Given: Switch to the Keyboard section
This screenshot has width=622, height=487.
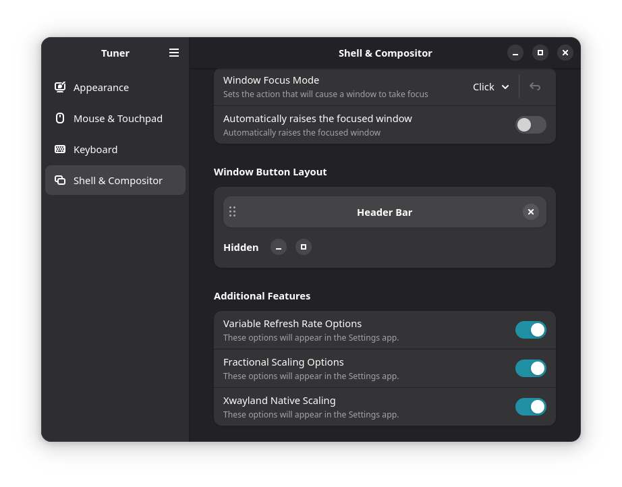Looking at the screenshot, I should [x=95, y=149].
